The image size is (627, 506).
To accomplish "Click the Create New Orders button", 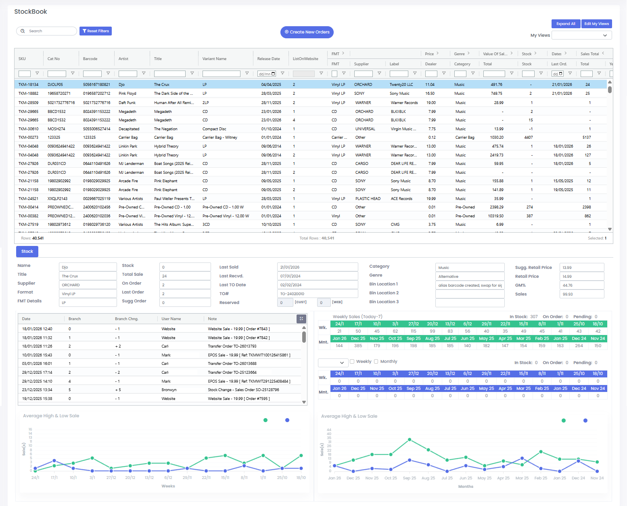I will [x=307, y=32].
